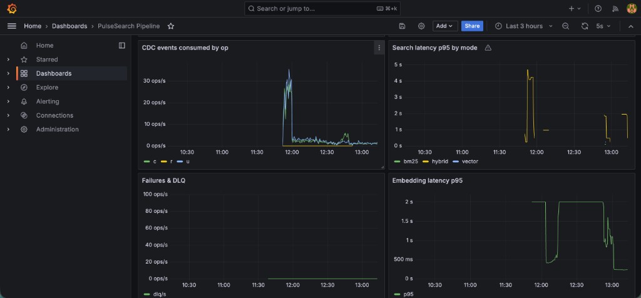Click the Search latency warning triangle

tap(488, 48)
